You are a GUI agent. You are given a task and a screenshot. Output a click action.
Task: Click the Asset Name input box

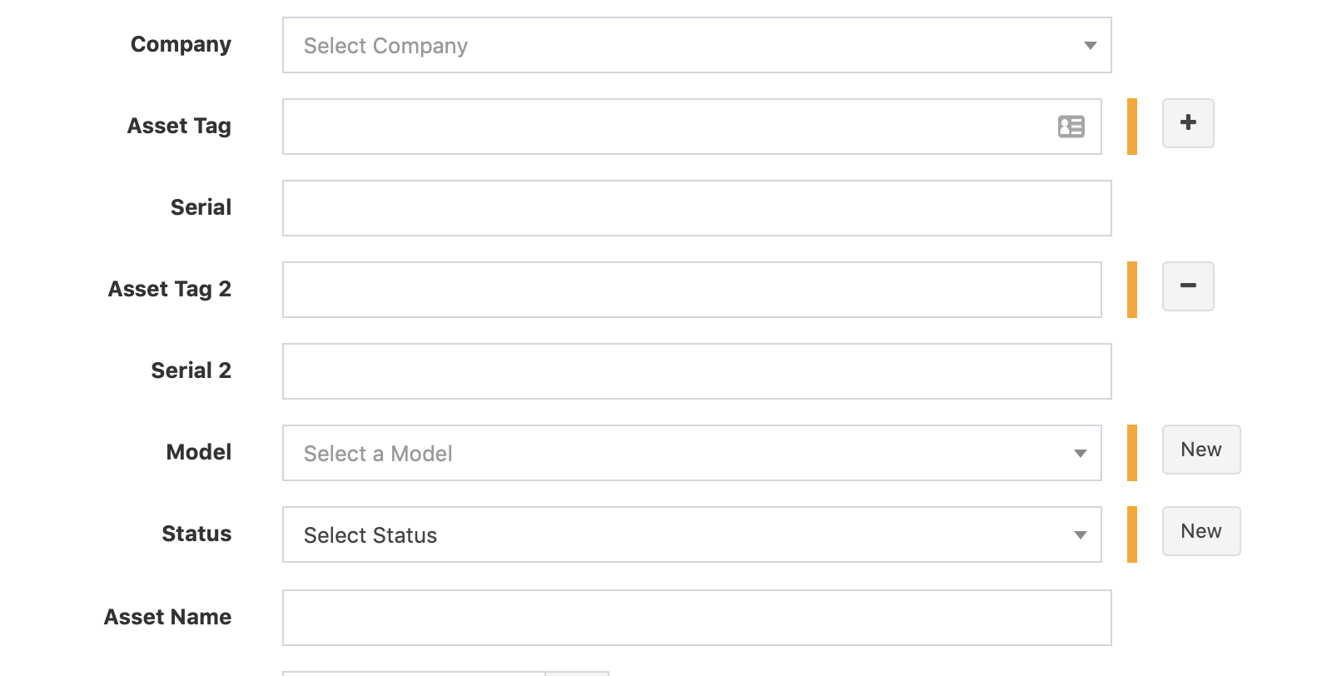click(696, 617)
